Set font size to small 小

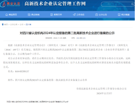click(84, 38)
